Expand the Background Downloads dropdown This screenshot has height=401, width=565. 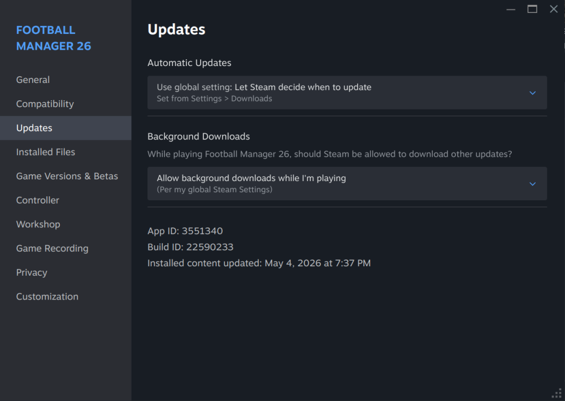tap(347, 183)
